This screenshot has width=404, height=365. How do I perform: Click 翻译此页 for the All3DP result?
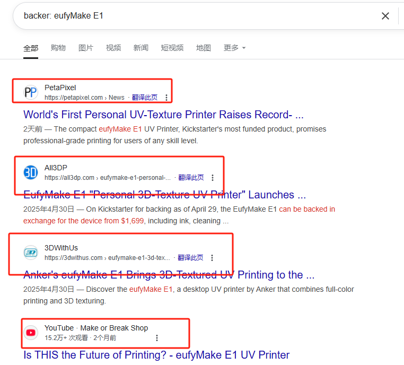(191, 178)
